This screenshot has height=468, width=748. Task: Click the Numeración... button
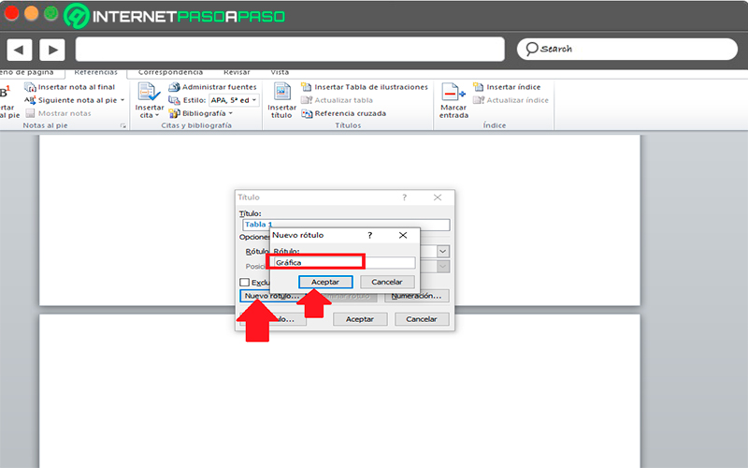416,296
